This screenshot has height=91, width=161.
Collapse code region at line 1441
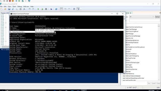6,27
